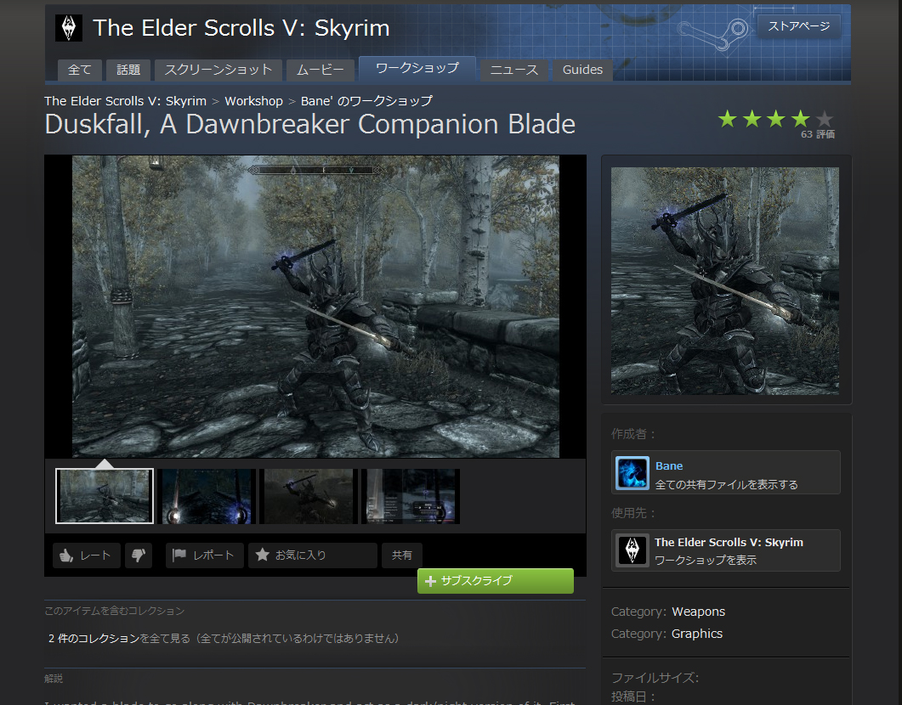Select the fourth screenshot thumbnail
The width and height of the screenshot is (902, 705).
[411, 496]
